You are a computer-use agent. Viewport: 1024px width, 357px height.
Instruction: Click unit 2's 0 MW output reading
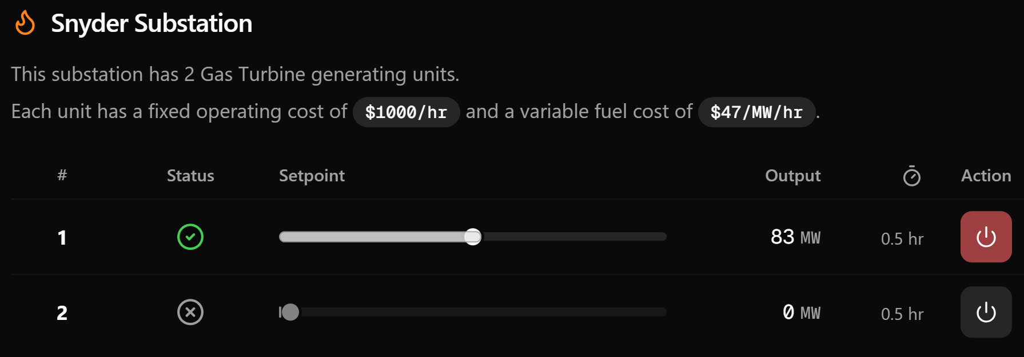click(801, 312)
